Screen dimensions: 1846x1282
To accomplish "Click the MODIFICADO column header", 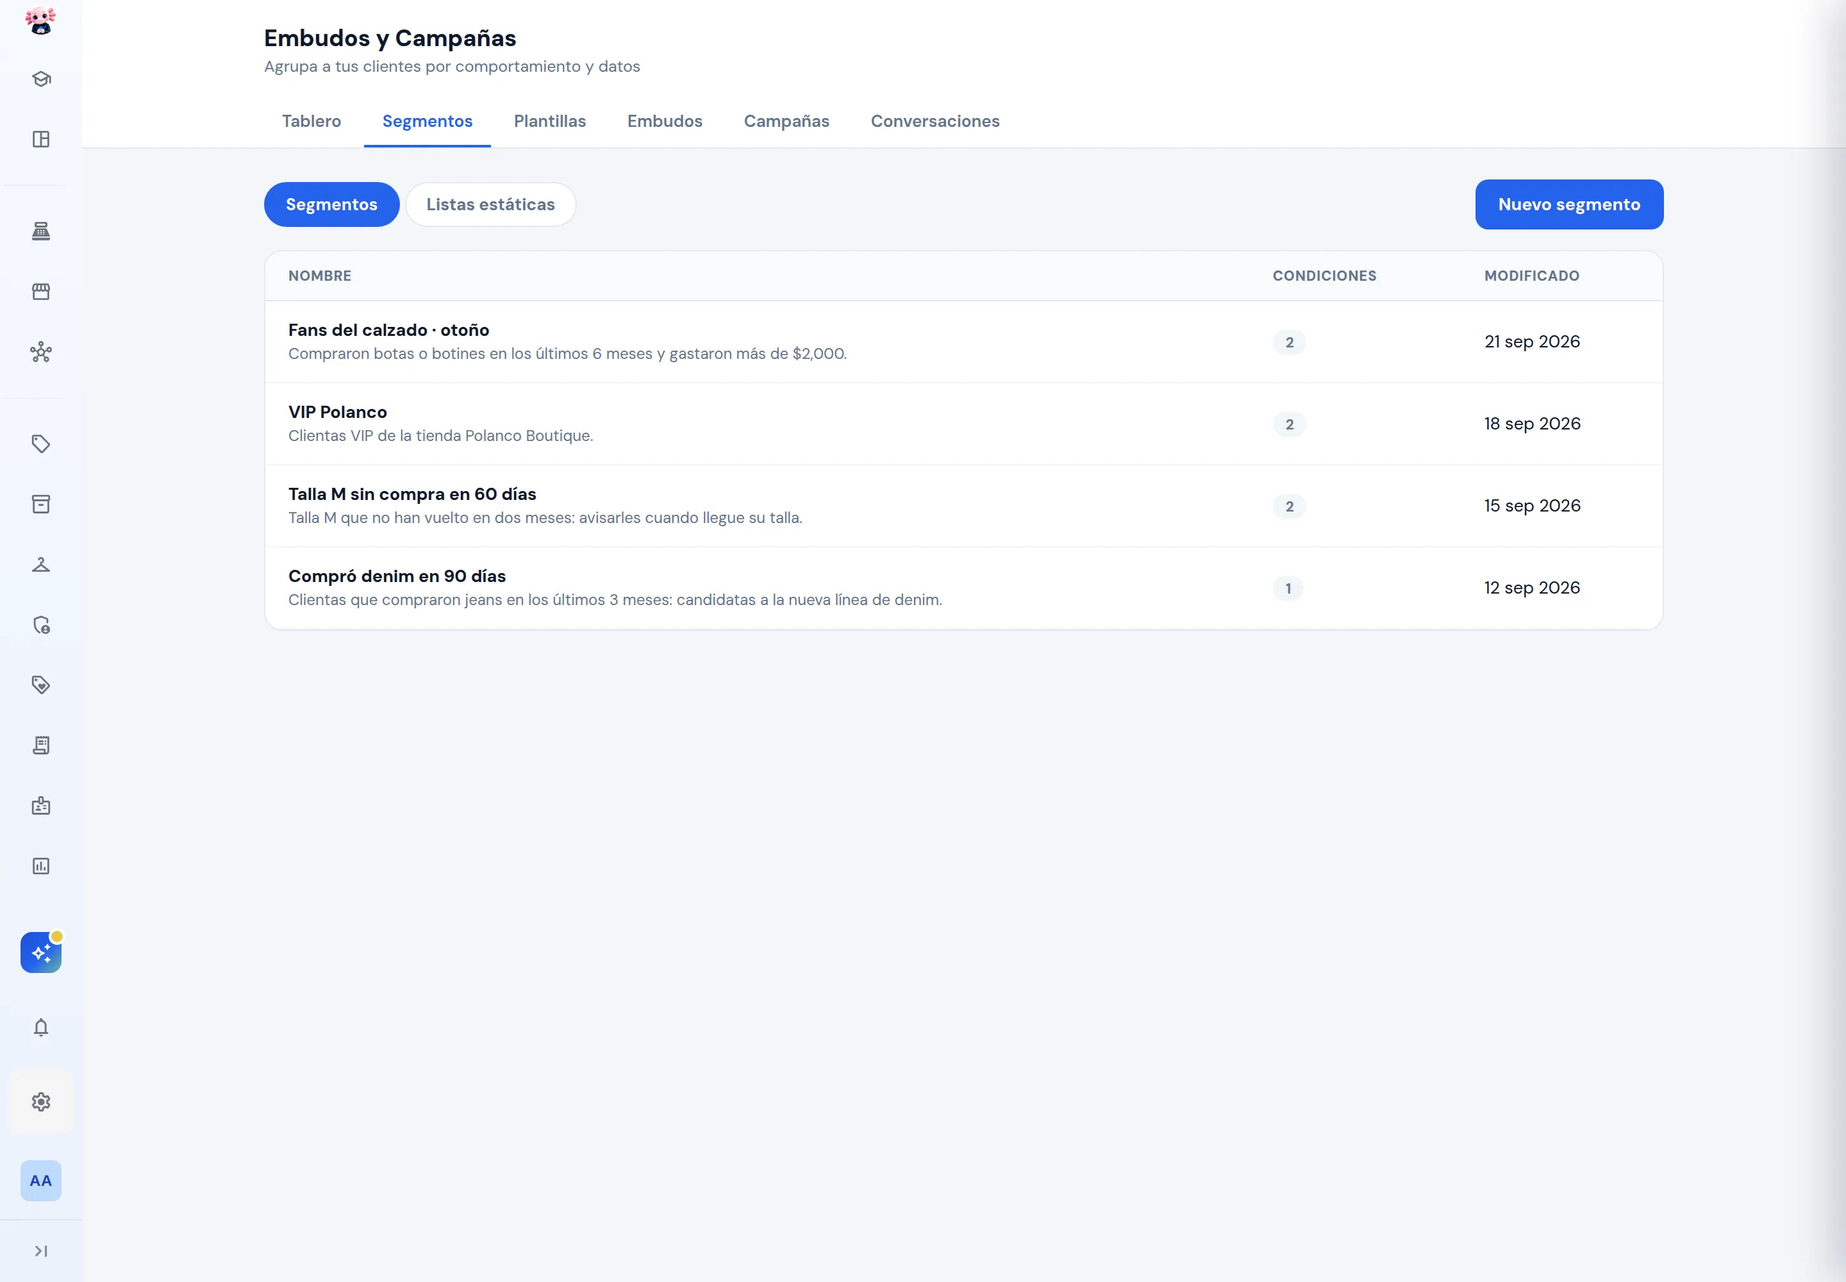I will (x=1532, y=276).
